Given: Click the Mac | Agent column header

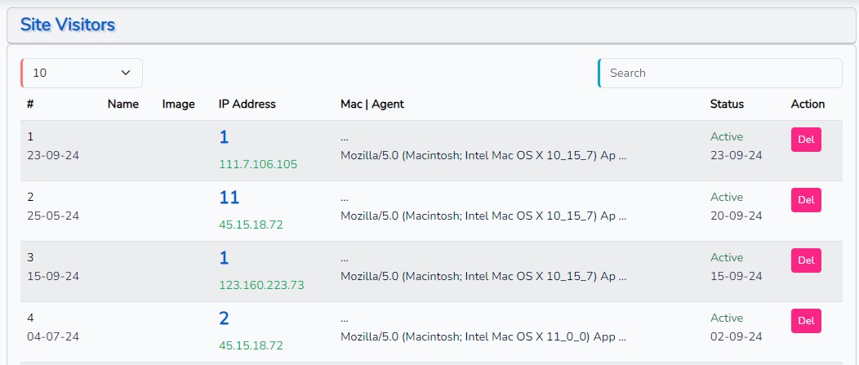Looking at the screenshot, I should pyautogui.click(x=372, y=104).
